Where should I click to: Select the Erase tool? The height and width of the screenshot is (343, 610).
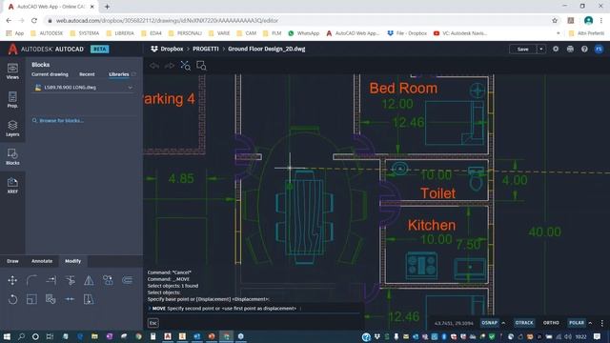[51, 299]
